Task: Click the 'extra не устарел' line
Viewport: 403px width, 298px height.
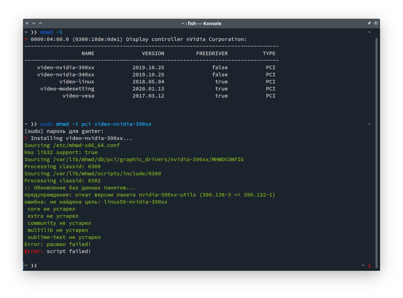Action: click(x=53, y=216)
